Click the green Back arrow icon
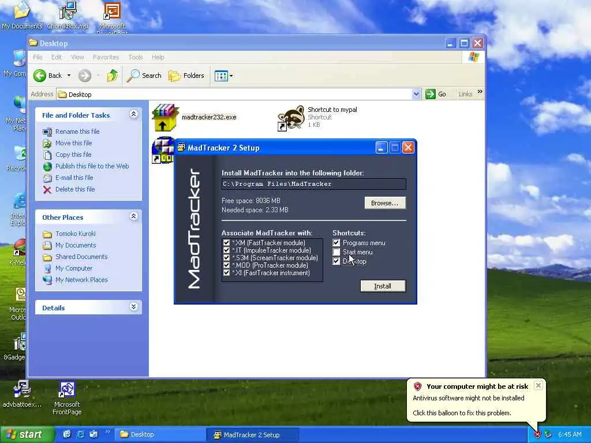The width and height of the screenshot is (591, 443). tap(40, 76)
